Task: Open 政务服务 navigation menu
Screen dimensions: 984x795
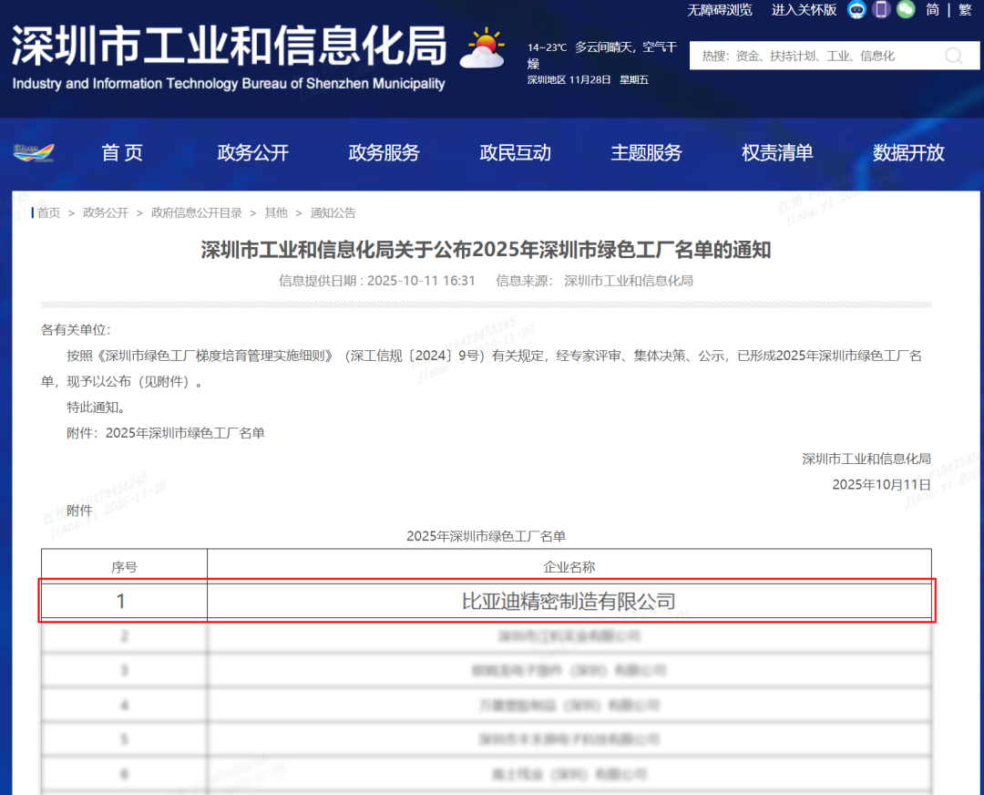Action: tap(384, 152)
